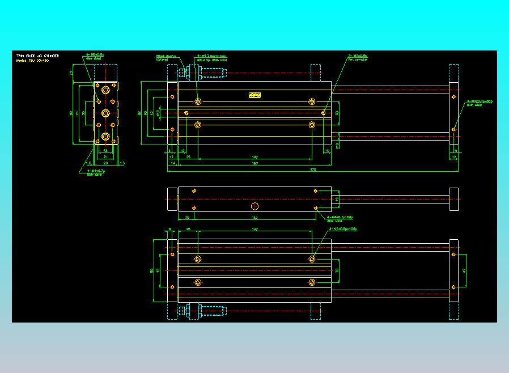Pick the cyan shock absorber bolt above the top view
509x373 pixels.
(x=202, y=73)
